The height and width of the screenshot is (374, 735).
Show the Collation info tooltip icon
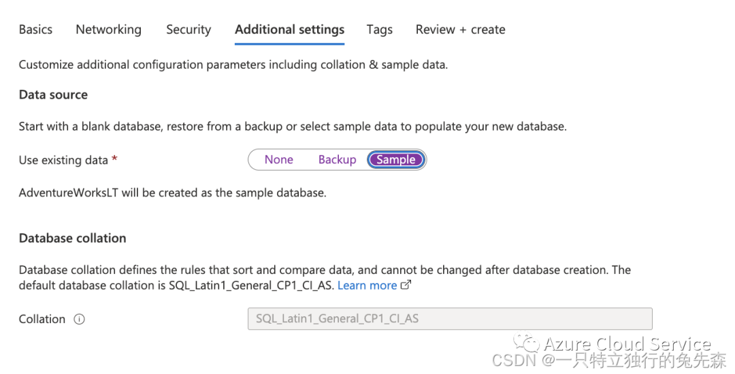pyautogui.click(x=79, y=320)
